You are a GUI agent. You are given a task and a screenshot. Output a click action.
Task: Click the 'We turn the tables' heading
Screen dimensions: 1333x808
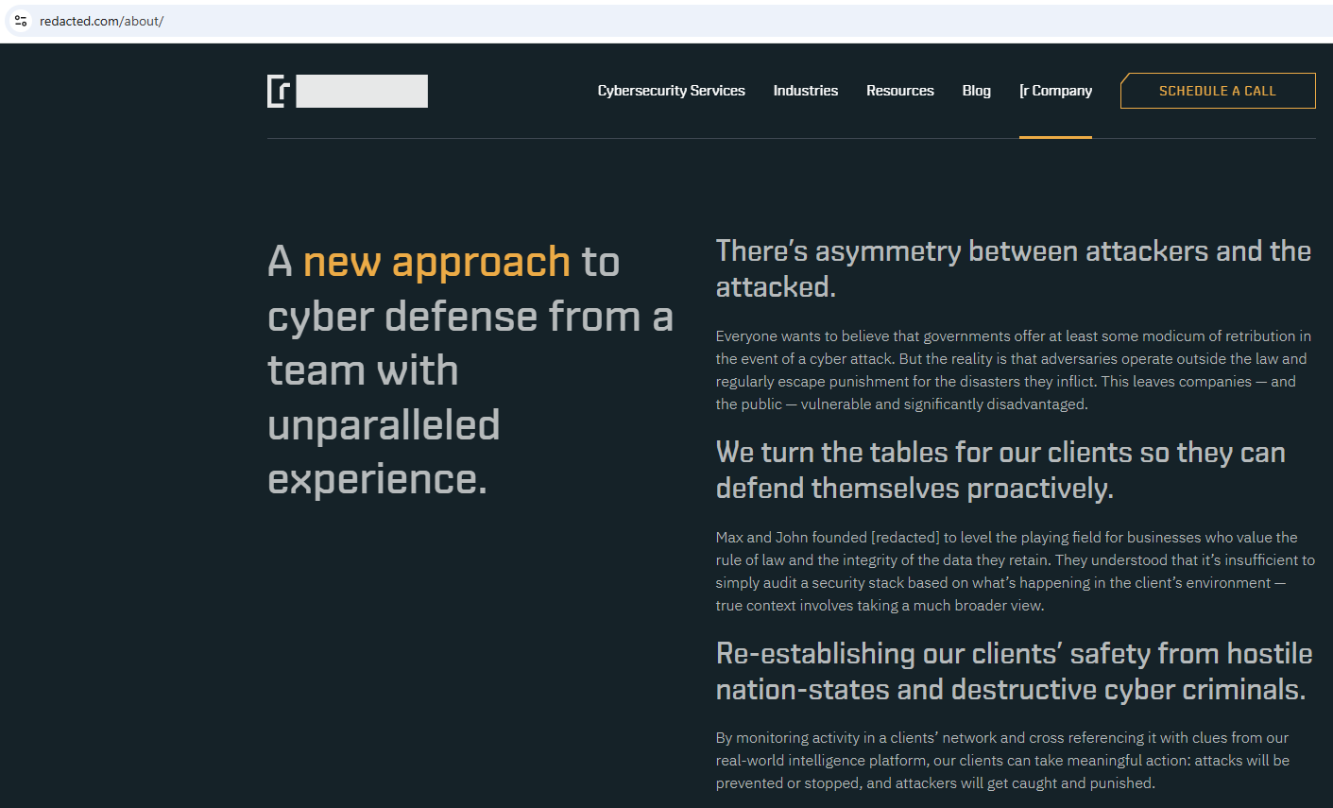pos(1000,470)
